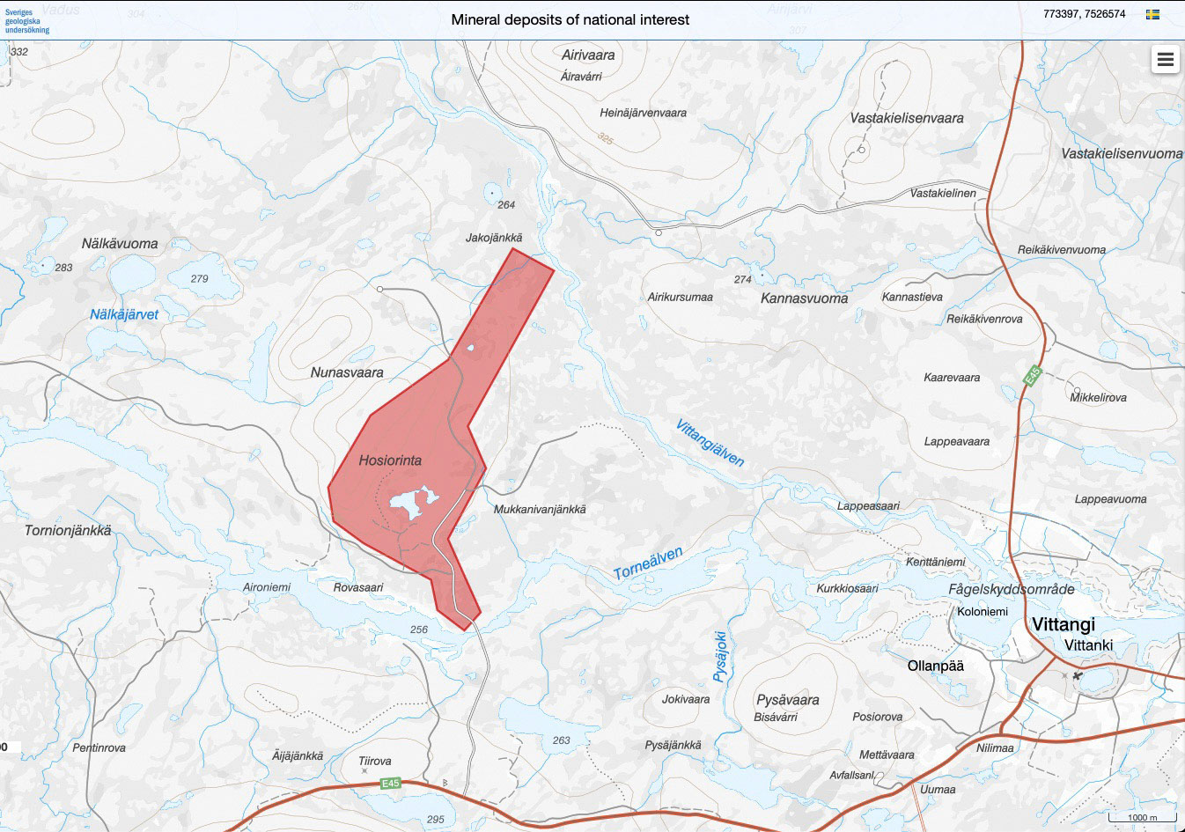This screenshot has width=1185, height=832.
Task: Click the Nälkäjärvet lake label
Action: point(124,314)
